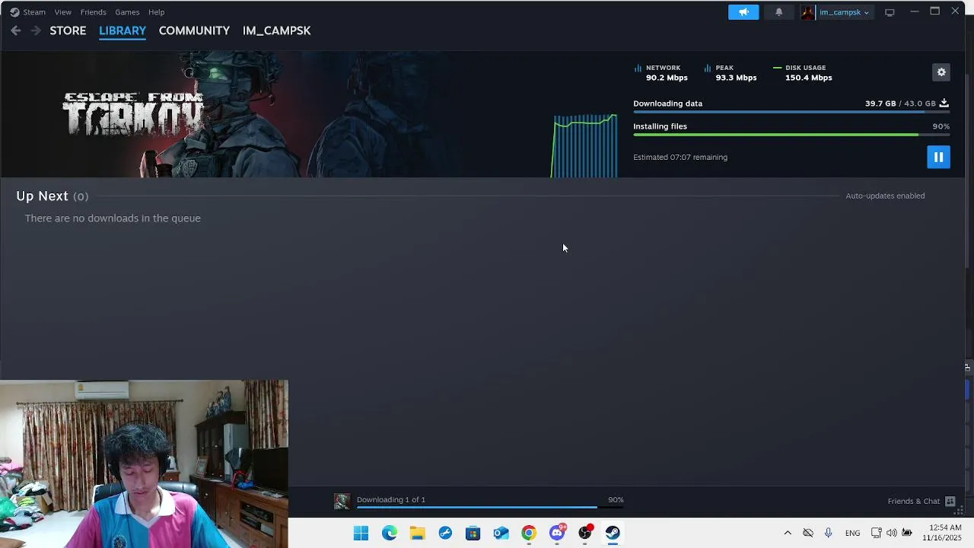Image resolution: width=974 pixels, height=548 pixels.
Task: Click the Tarkov game icon in bottom bar
Action: click(342, 501)
